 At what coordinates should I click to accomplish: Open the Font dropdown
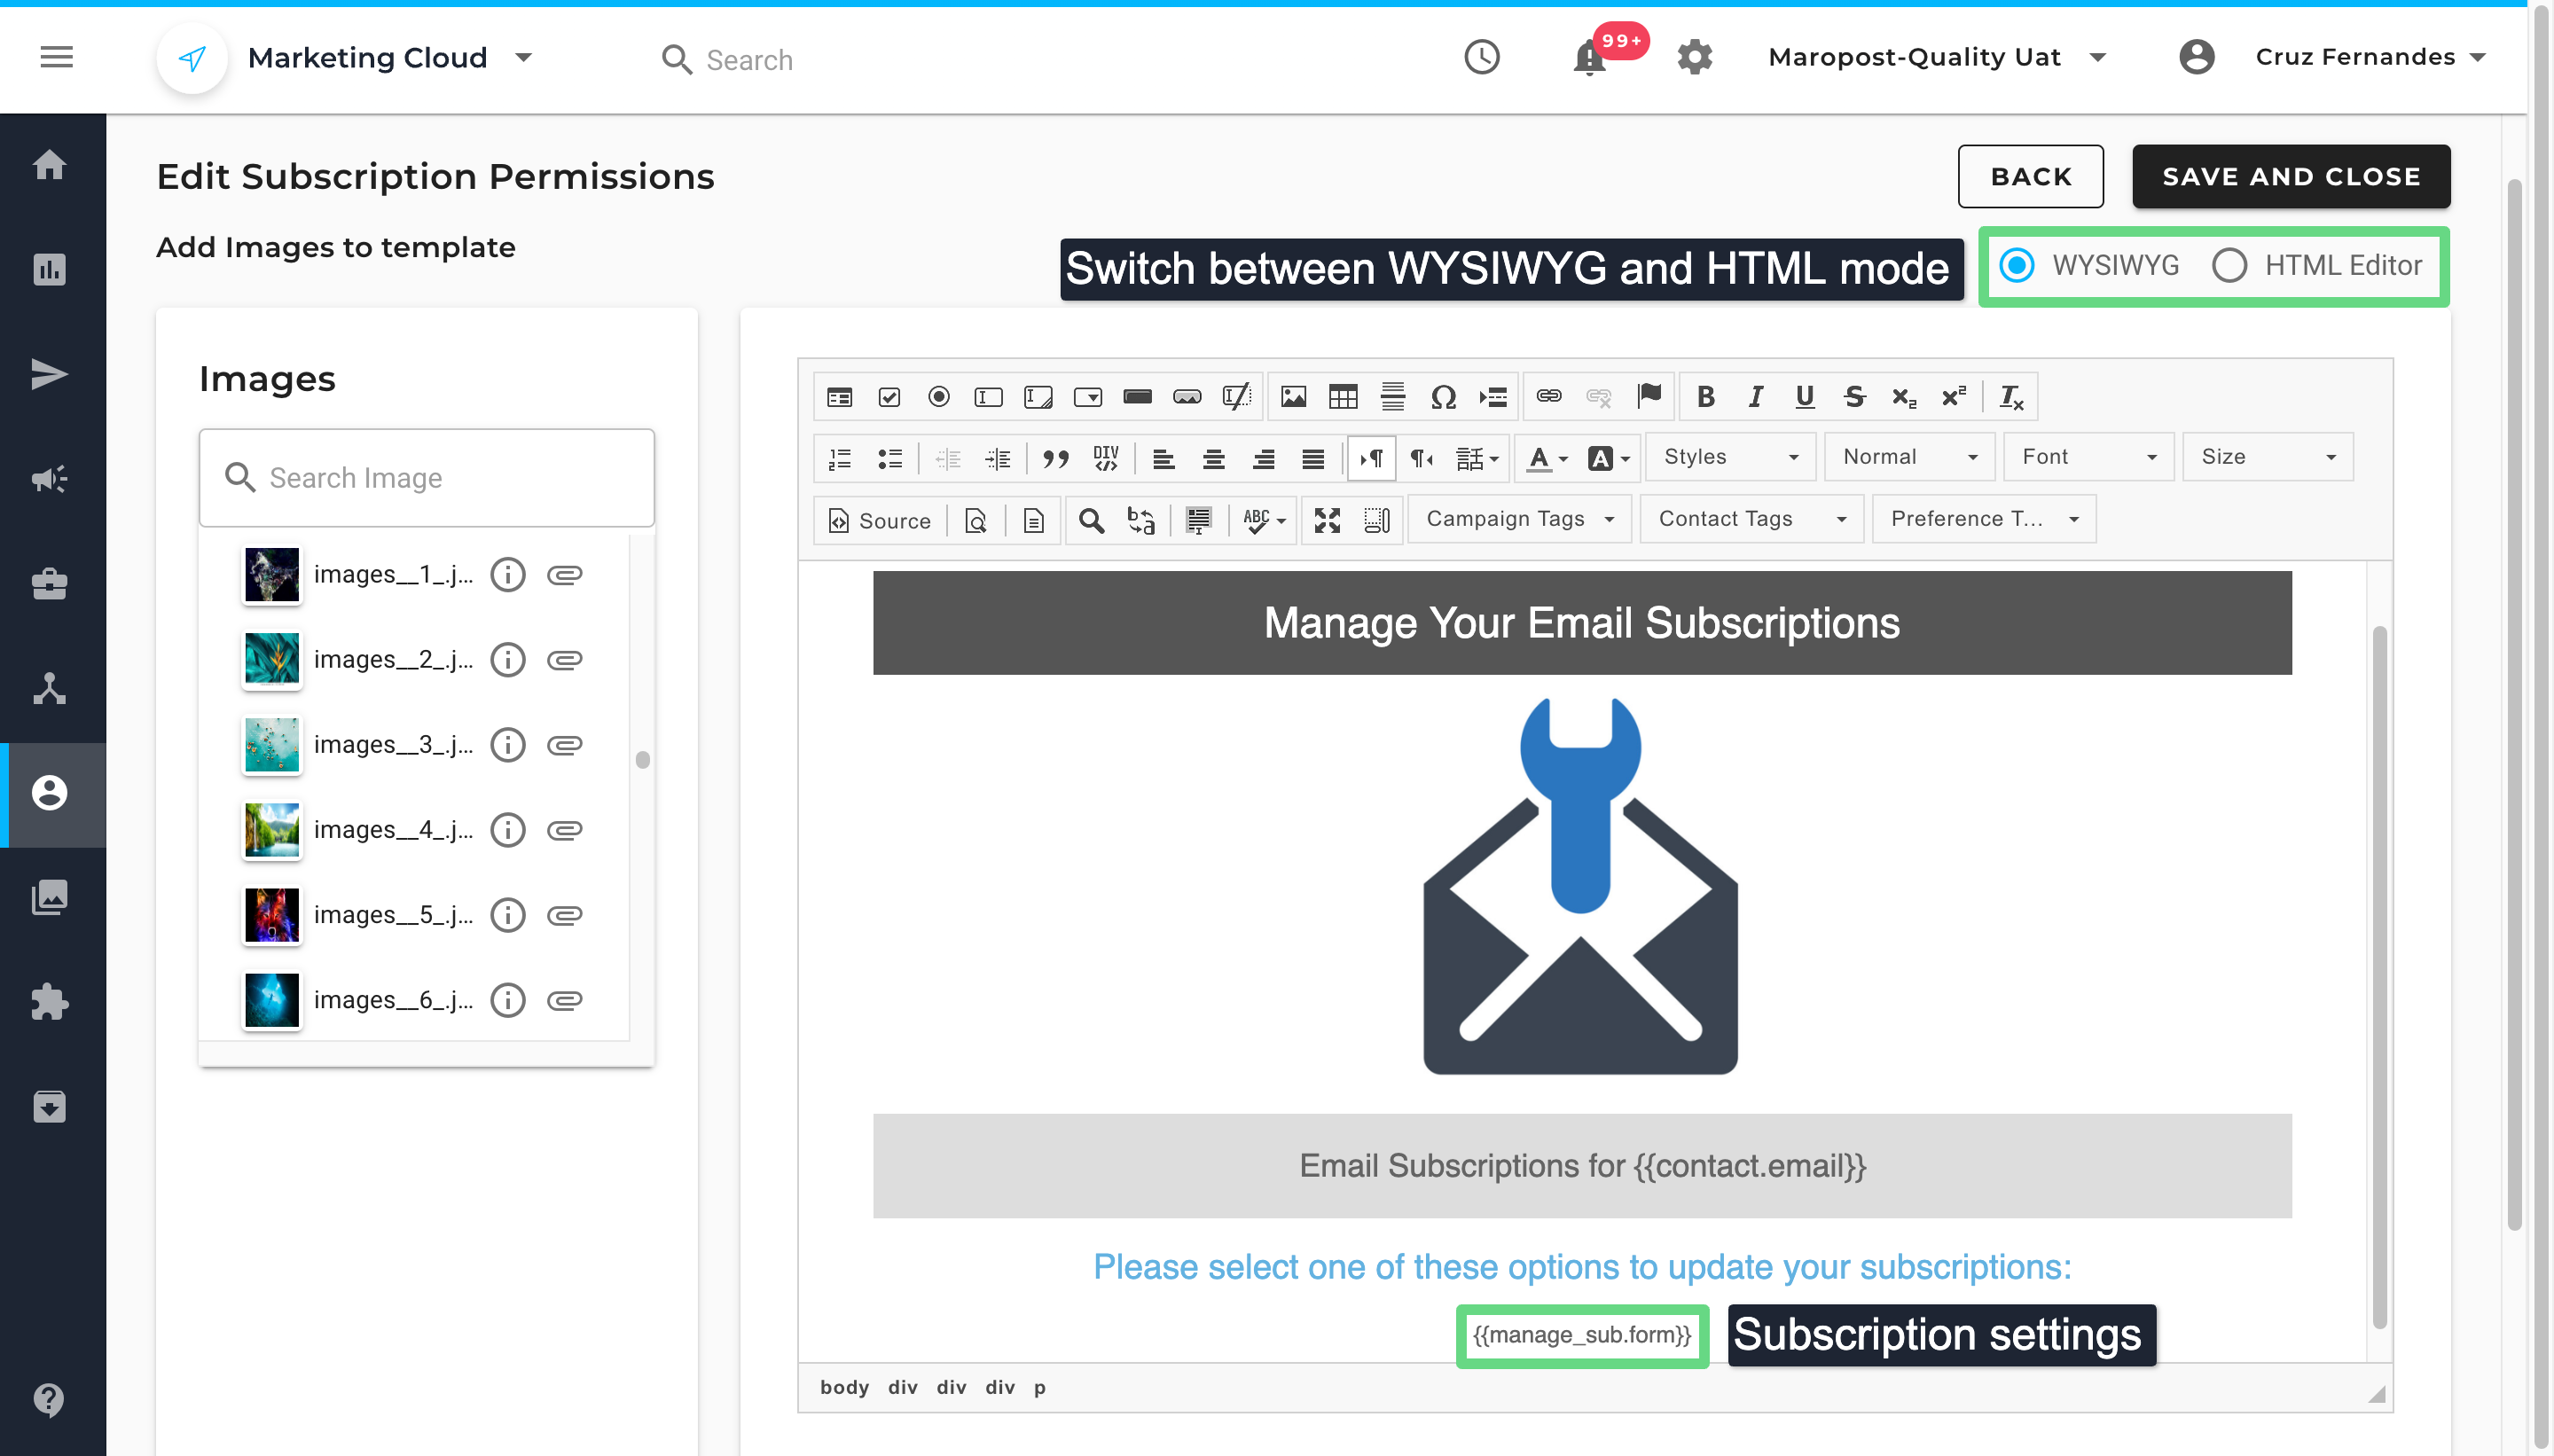tap(2088, 457)
